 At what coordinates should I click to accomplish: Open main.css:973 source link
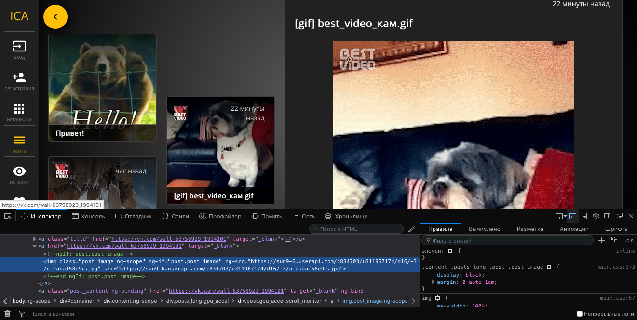[x=615, y=267]
